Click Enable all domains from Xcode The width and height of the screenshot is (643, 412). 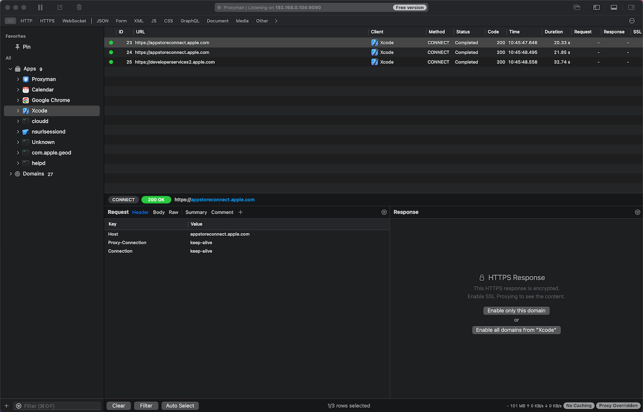[x=516, y=330]
